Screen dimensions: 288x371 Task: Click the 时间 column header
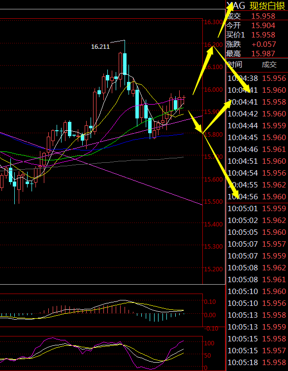click(x=235, y=65)
